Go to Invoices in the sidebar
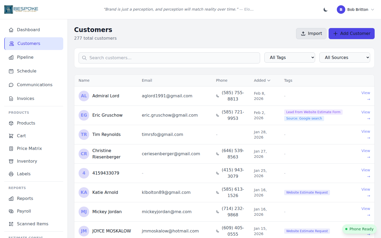Viewport: 381px width, 238px height. 25,99
